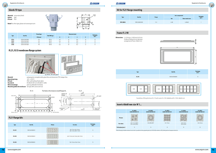Click 'Packaging [pcs.]' row label in inserts table
This screenshot has width=216, height=153.
click(x=121, y=128)
